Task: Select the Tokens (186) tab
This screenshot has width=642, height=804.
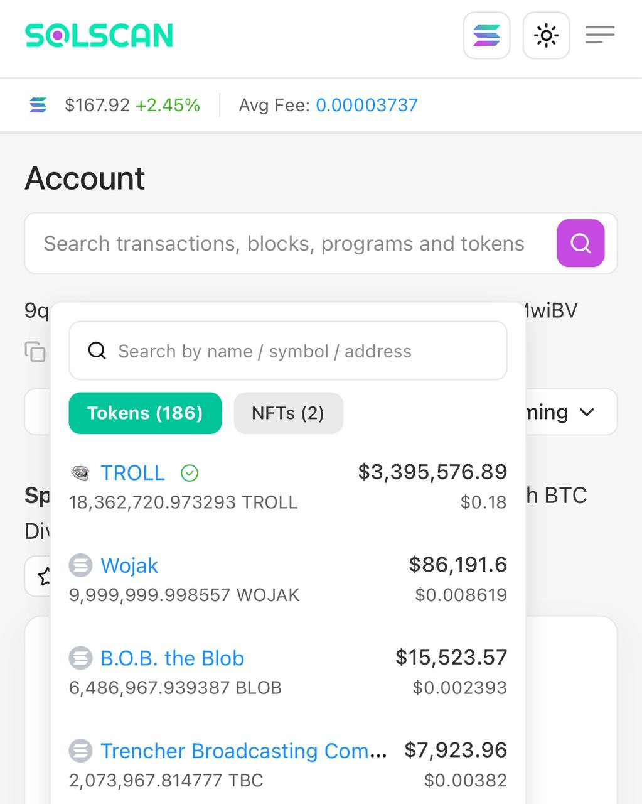Action: [x=145, y=413]
